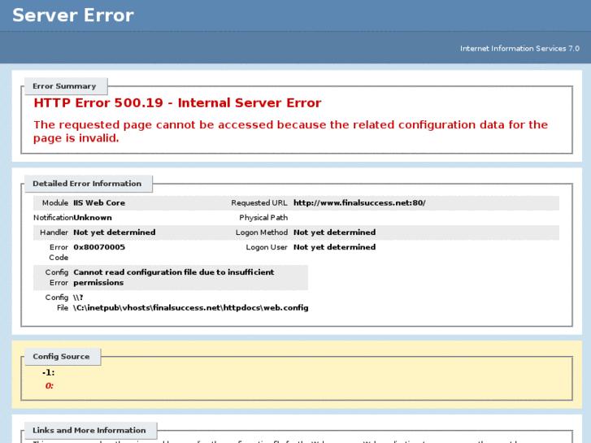The image size is (591, 443).
Task: Click the 'Module' field label
Action: tap(55, 203)
